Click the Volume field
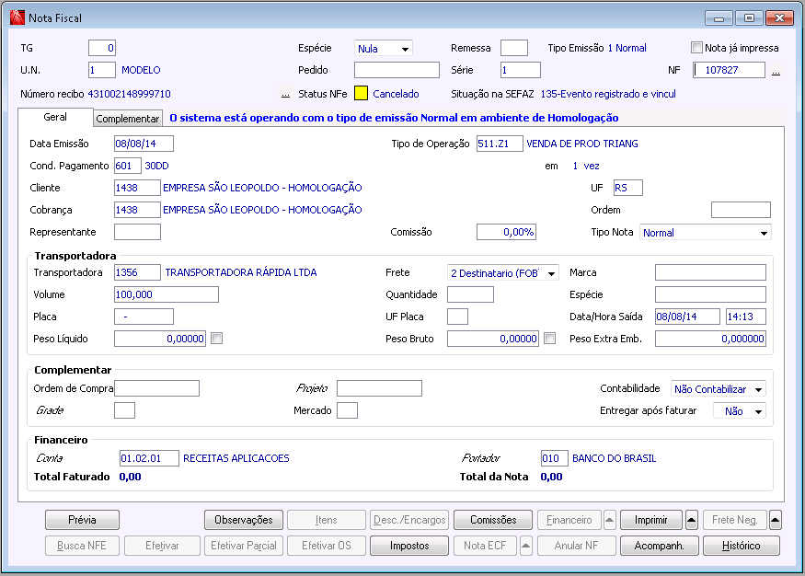 point(167,294)
